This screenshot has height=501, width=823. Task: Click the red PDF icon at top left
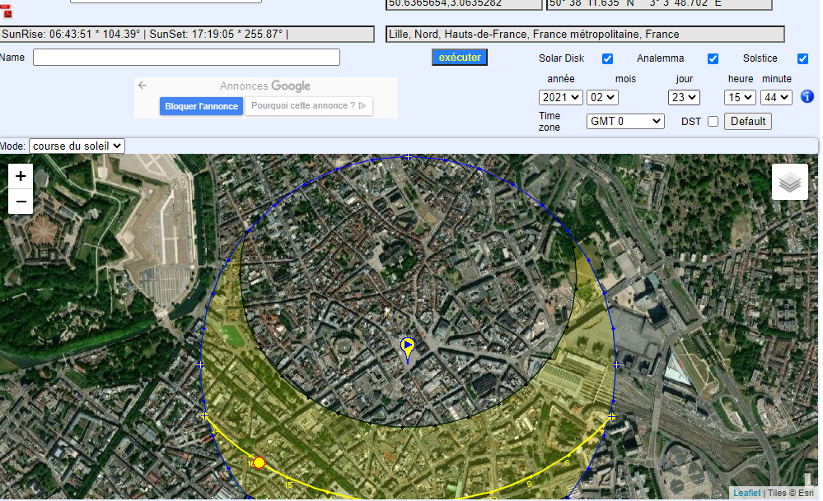pos(7,11)
